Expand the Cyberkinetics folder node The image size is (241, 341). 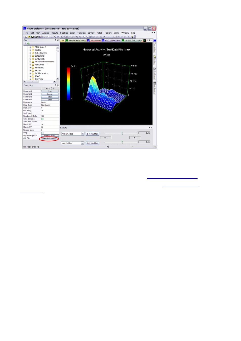point(30,53)
